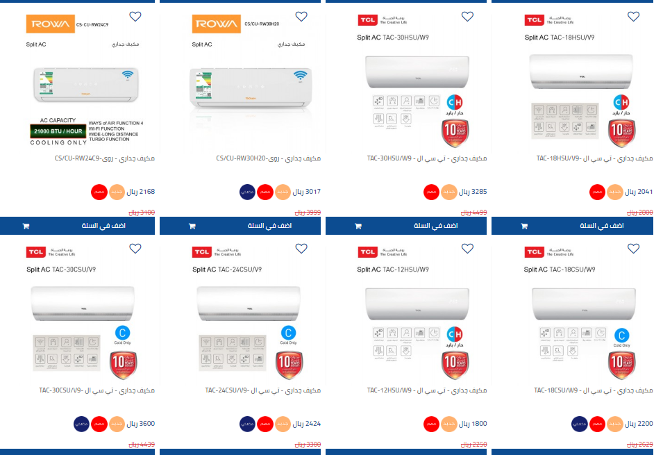663x455 pixels.
Task: Click heart icon on TAC-18CSU/W9 card
Action: (633, 249)
